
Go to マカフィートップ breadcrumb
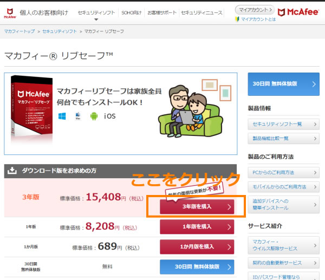tap(19, 31)
